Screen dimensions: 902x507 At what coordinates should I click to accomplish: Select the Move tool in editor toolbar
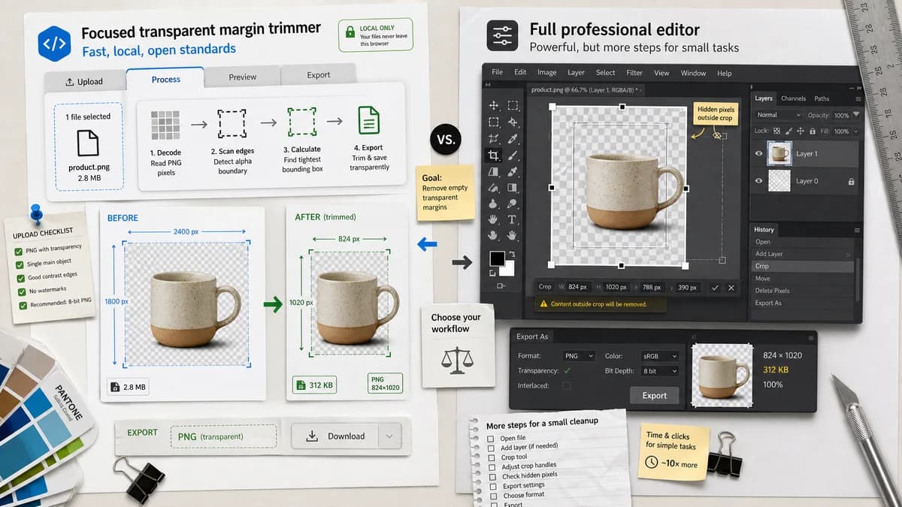coord(494,105)
